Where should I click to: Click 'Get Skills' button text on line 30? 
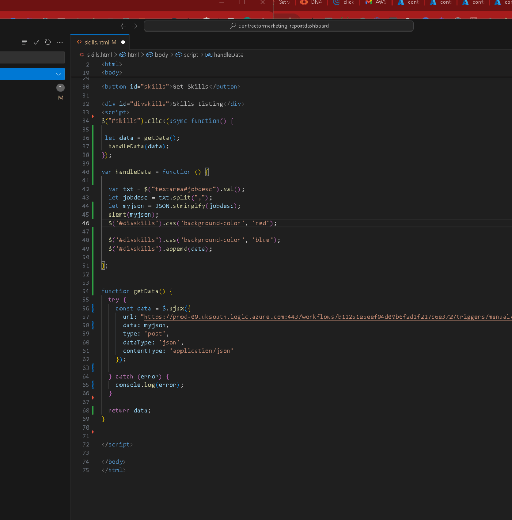pos(191,87)
